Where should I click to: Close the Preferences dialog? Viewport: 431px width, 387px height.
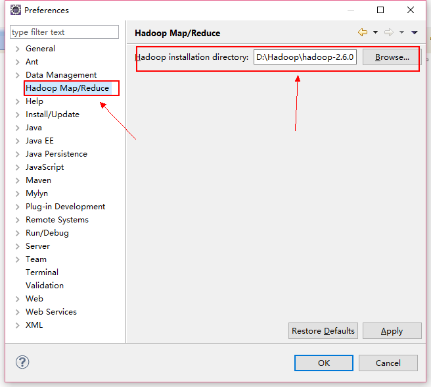pos(411,10)
